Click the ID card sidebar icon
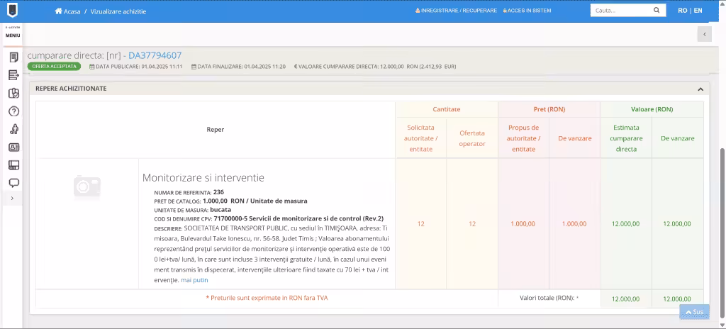726x329 pixels. 14,147
